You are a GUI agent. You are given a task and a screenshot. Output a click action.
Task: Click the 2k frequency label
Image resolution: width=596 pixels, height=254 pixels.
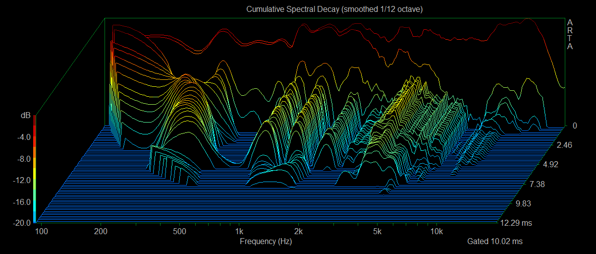point(298,232)
